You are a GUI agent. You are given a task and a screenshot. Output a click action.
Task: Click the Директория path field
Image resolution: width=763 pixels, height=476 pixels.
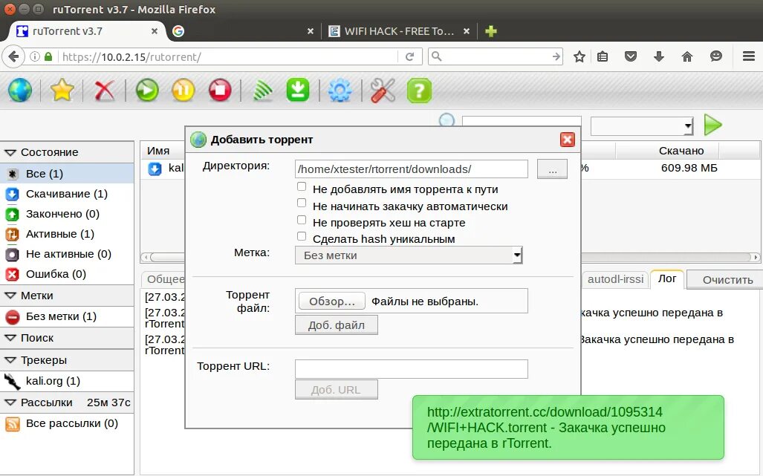coord(411,169)
